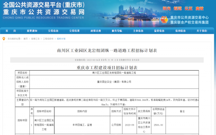
Task: Click the 重庆市公共资源交易中心 header text
Action: click(189, 18)
